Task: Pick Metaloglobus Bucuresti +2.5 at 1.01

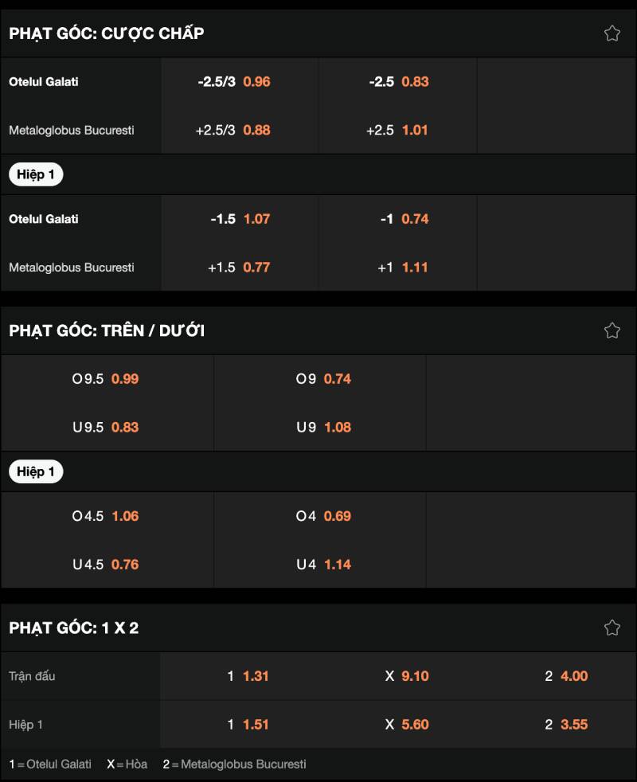Action: pos(397,130)
